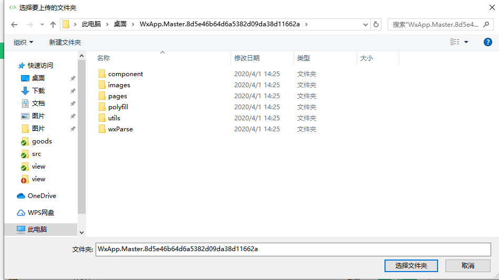Open more view options dropdown arrow

(466, 42)
